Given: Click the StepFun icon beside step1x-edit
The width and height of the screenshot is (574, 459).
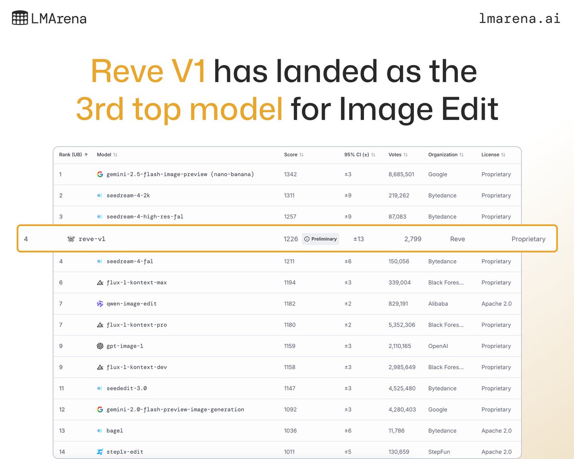Looking at the screenshot, I should pyautogui.click(x=100, y=452).
